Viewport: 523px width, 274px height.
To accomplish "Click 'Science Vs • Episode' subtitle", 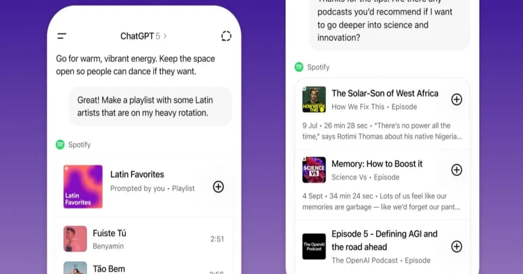I will pyautogui.click(x=365, y=177).
